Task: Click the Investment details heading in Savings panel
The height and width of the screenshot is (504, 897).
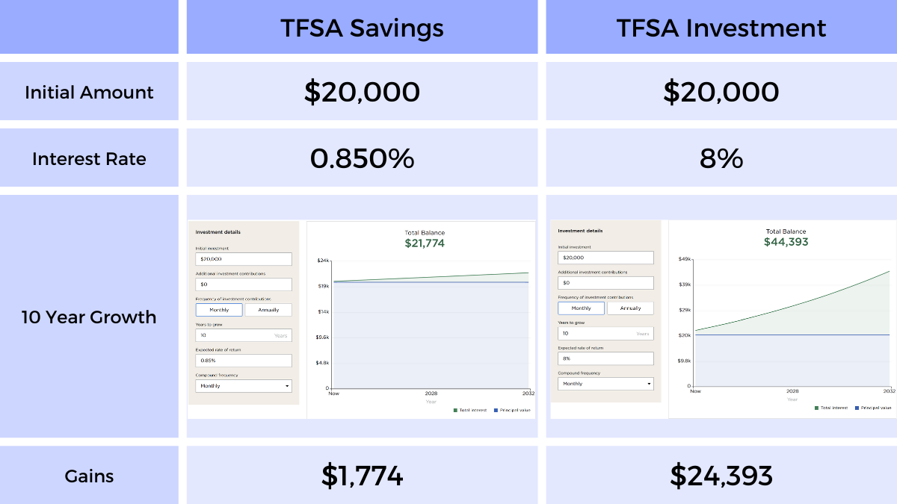Action: click(219, 231)
